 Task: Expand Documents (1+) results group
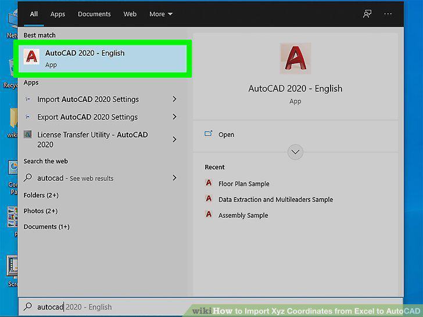pyautogui.click(x=46, y=226)
